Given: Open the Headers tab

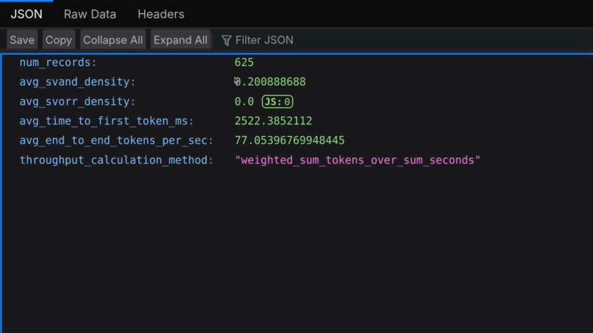Looking at the screenshot, I should tap(161, 15).
